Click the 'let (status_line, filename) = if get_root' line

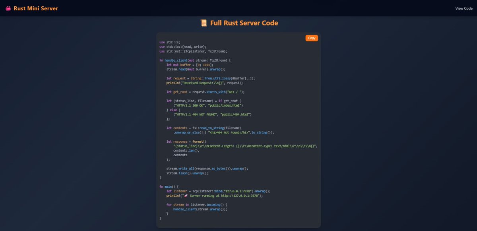[x=204, y=101]
